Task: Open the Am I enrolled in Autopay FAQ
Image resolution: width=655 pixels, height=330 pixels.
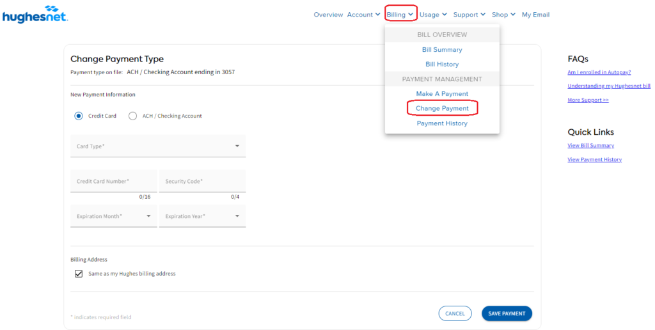Action: (x=599, y=72)
